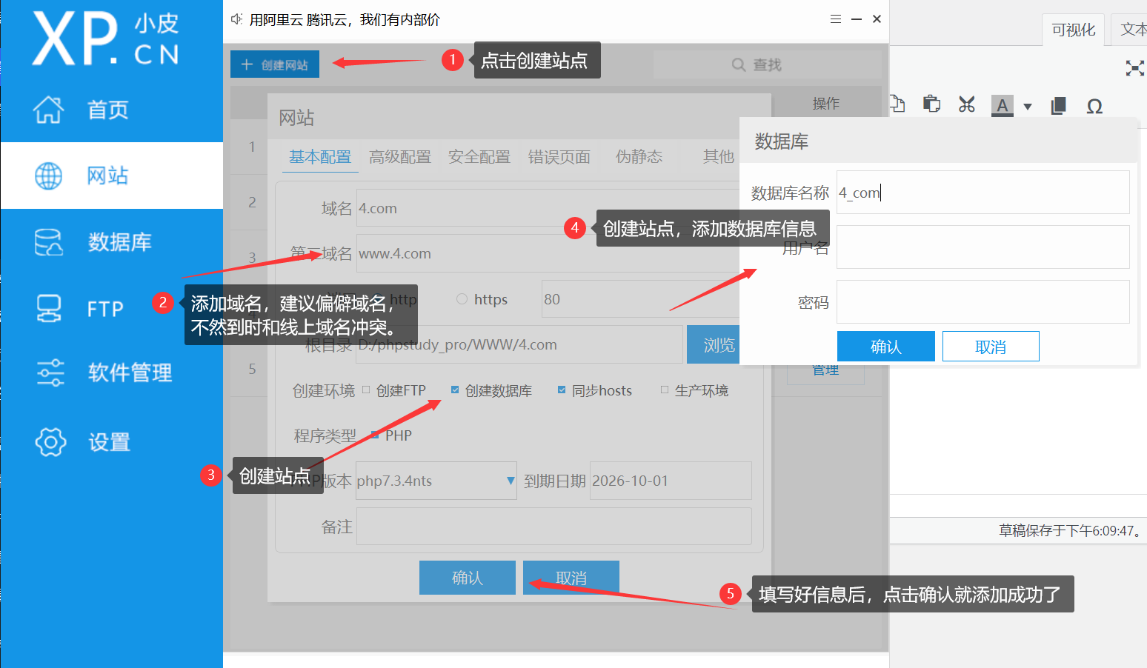Insert special character with the Omega icon
This screenshot has width=1147, height=668.
pyautogui.click(x=1094, y=107)
